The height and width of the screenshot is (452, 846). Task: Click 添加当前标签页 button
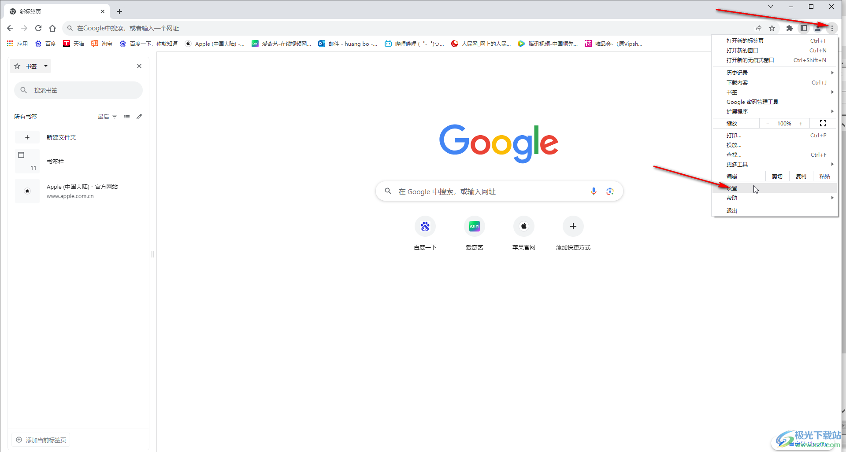click(x=41, y=440)
